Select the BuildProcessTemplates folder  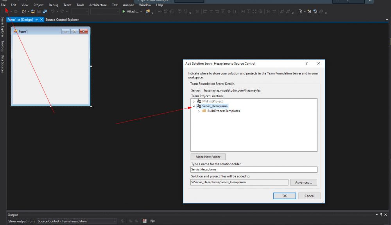point(223,111)
